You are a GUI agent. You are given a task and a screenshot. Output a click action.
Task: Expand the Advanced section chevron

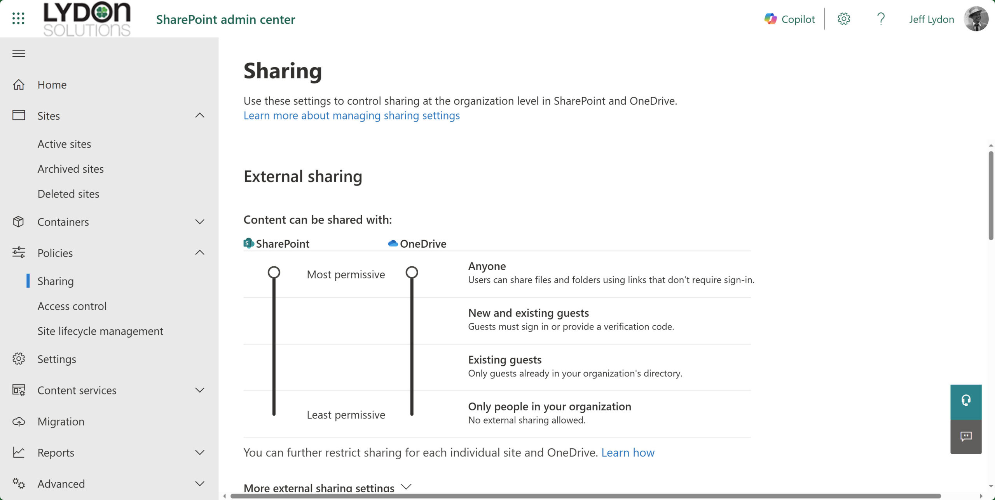(200, 483)
